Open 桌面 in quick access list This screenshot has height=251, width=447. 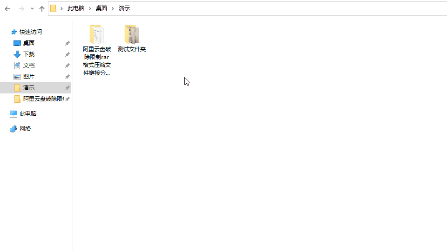click(x=29, y=43)
